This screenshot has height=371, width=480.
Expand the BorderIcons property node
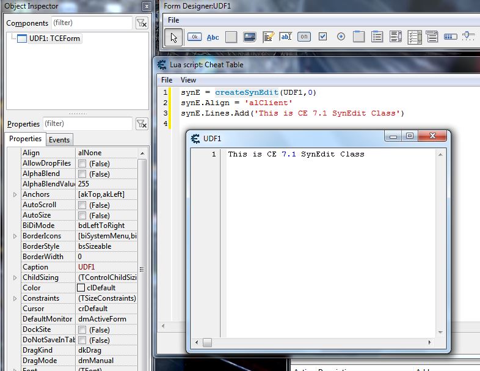coord(15,236)
